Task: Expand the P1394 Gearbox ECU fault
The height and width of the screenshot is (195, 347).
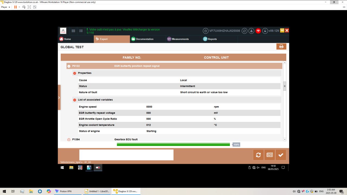Action: pos(69,139)
